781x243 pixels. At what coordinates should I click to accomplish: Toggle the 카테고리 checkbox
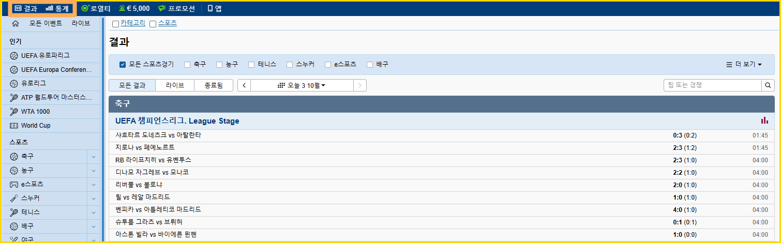(115, 24)
